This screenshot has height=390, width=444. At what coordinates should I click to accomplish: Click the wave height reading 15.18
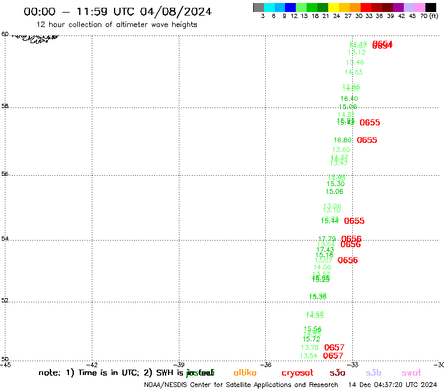(x=325, y=255)
